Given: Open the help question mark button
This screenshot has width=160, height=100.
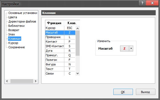Looking at the screenshot, I should [x=142, y=3].
